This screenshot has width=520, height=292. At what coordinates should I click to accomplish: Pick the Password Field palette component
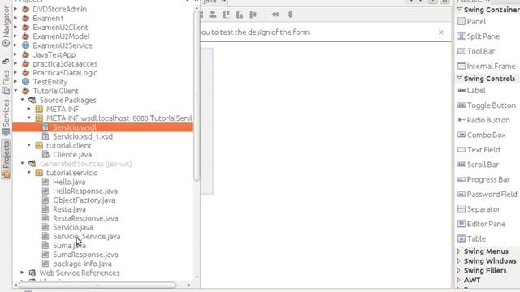pos(487,195)
